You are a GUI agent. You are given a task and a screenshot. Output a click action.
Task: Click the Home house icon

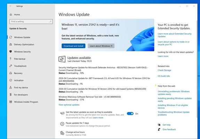coord(11,15)
